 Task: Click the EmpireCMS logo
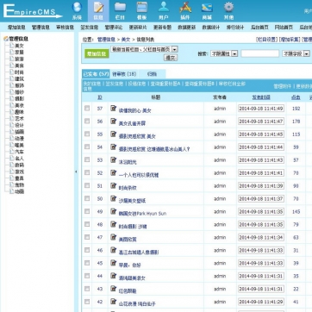pyautogui.click(x=33, y=11)
